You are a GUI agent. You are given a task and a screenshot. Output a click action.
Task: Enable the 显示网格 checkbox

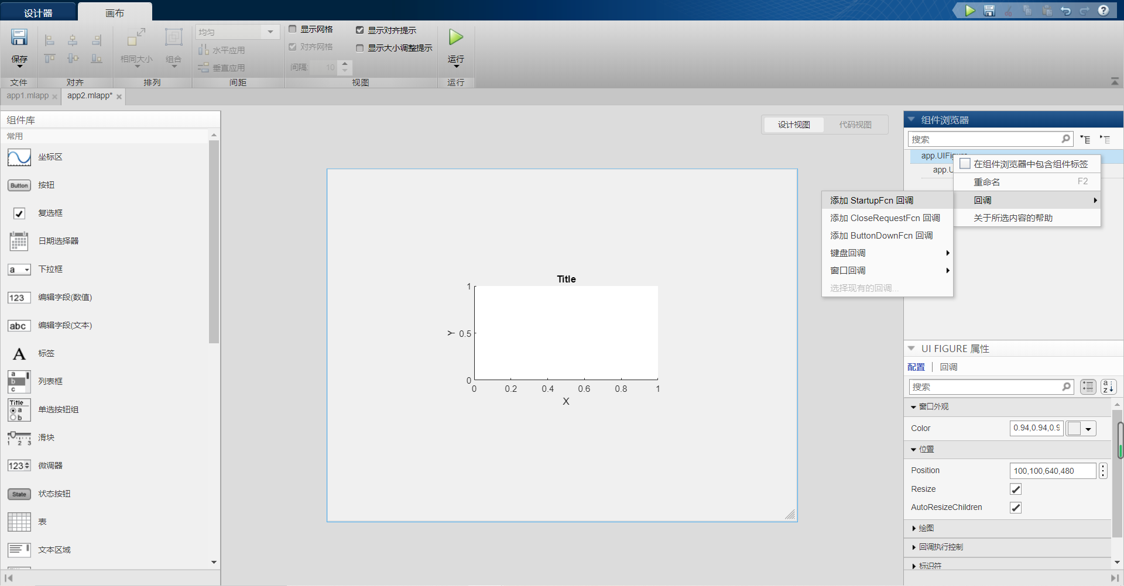(x=293, y=29)
